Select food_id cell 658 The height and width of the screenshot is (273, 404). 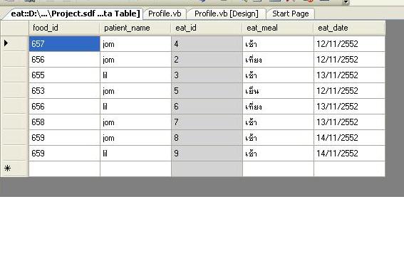[64, 122]
